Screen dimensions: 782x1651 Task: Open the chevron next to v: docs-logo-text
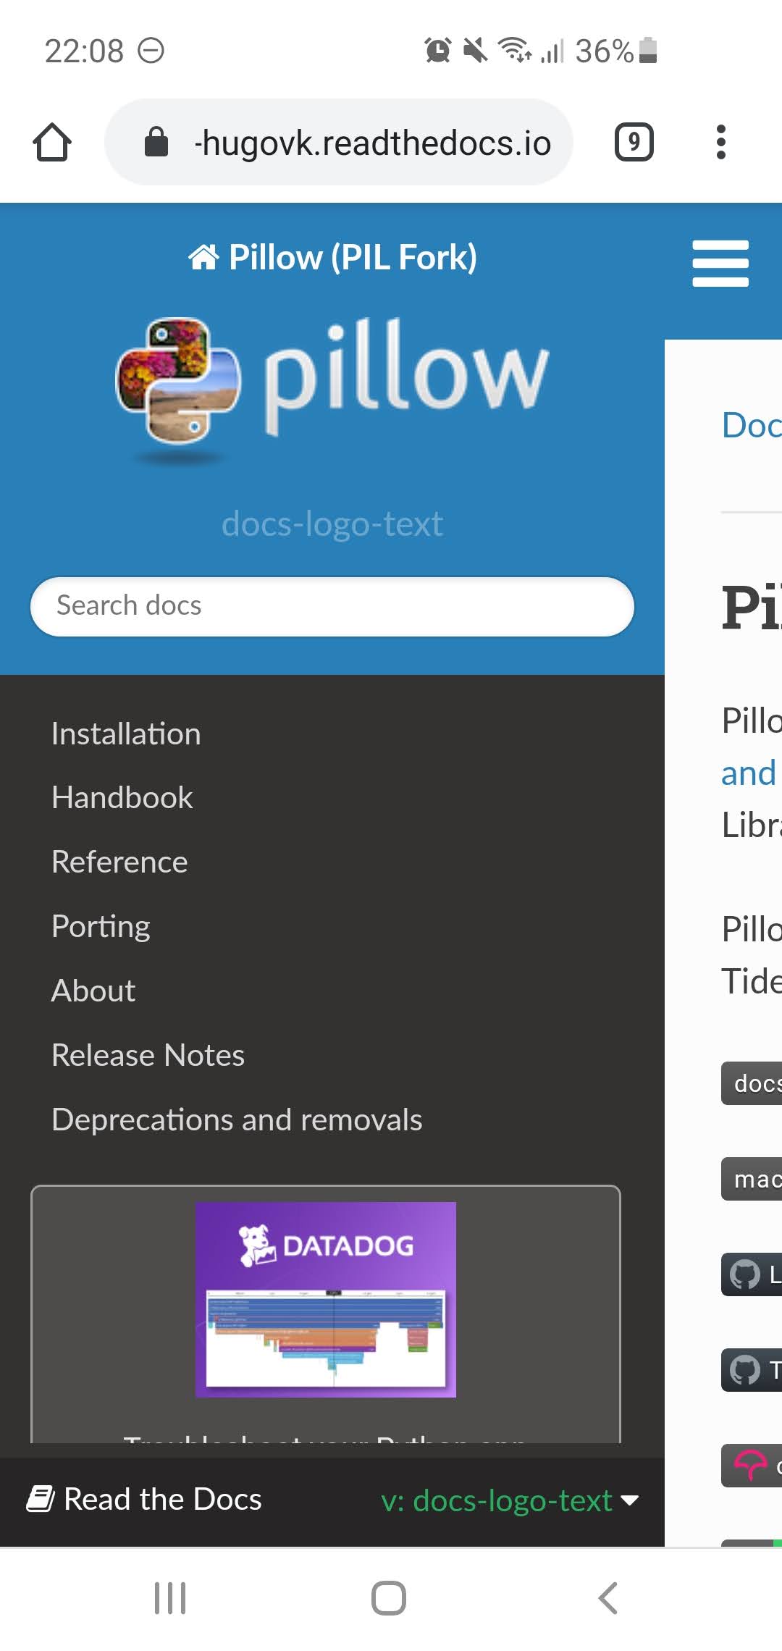628,1500
